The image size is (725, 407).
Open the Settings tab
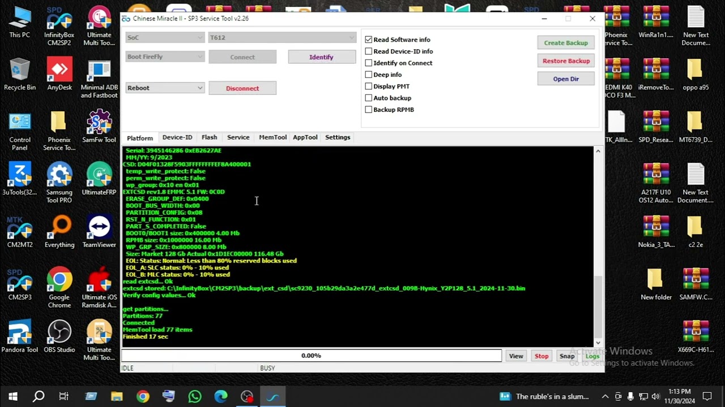tap(338, 137)
